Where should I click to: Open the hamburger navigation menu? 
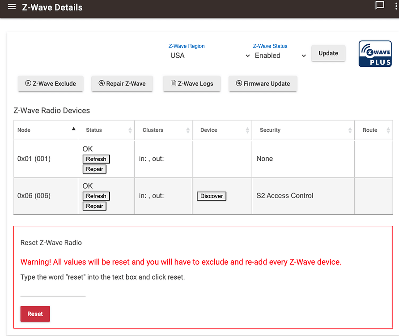coord(12,7)
